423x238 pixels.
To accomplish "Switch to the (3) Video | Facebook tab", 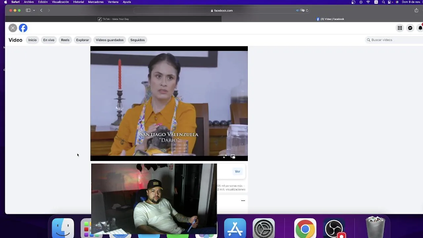I will (330, 19).
